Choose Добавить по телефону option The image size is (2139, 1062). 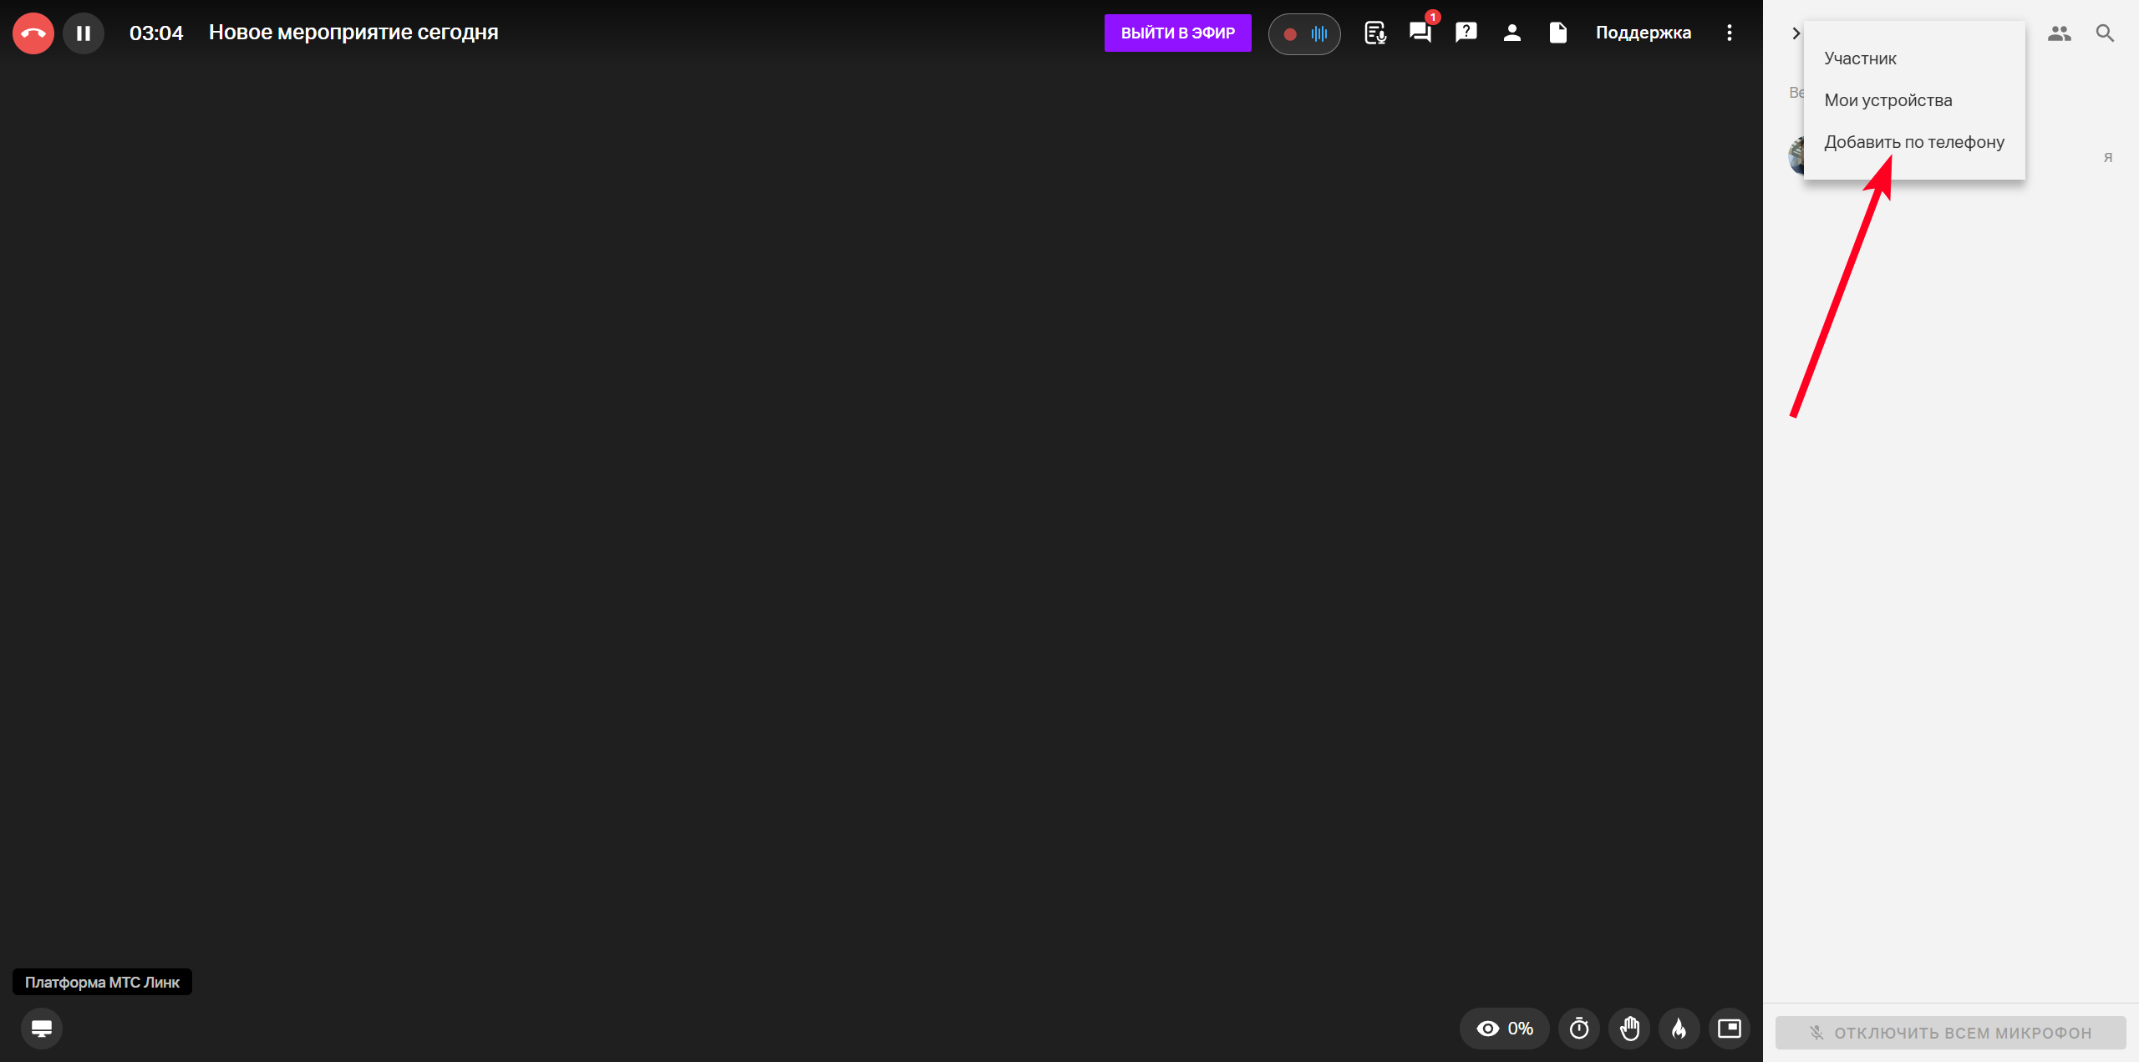1913,142
